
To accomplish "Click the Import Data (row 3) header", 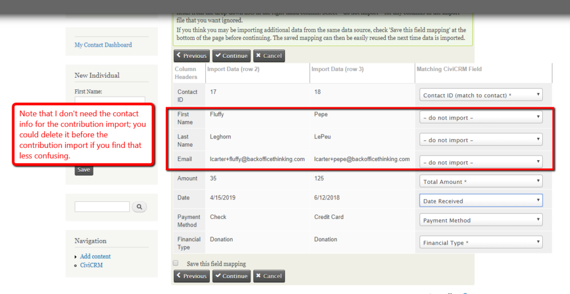I will [x=337, y=69].
